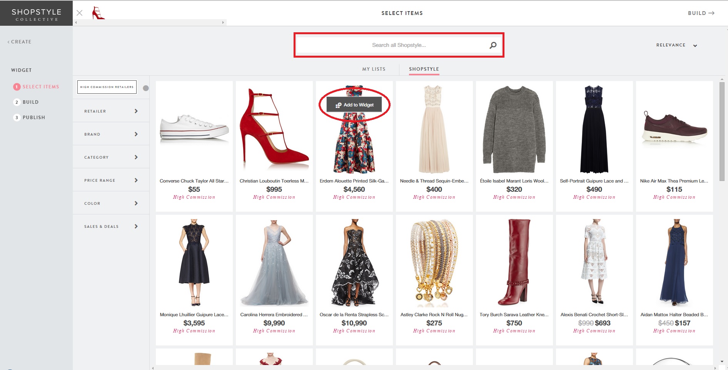Screen dimensions: 728x370
Task: Select the Shopstyle tab
Action: pyautogui.click(x=424, y=69)
